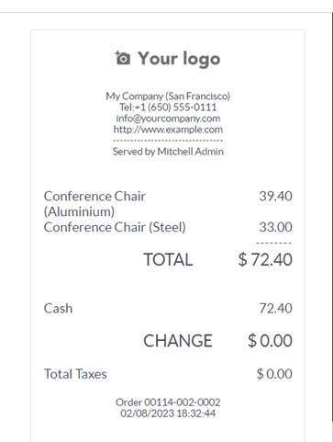Select the Conference Chair (Aluminium) line item
The image size is (333, 442).
coord(94,204)
